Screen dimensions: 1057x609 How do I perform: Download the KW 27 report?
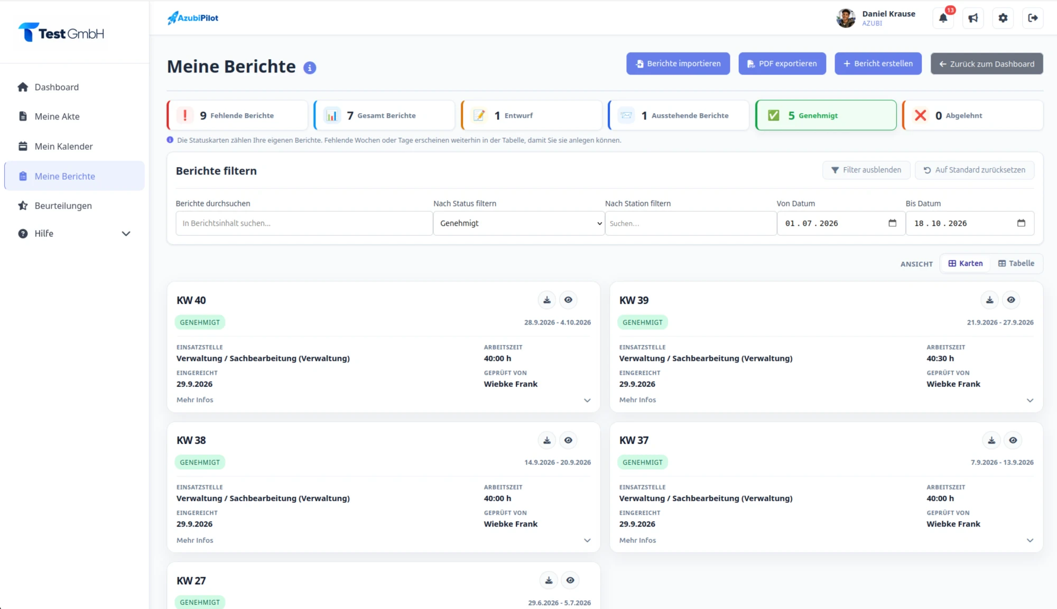pyautogui.click(x=549, y=580)
